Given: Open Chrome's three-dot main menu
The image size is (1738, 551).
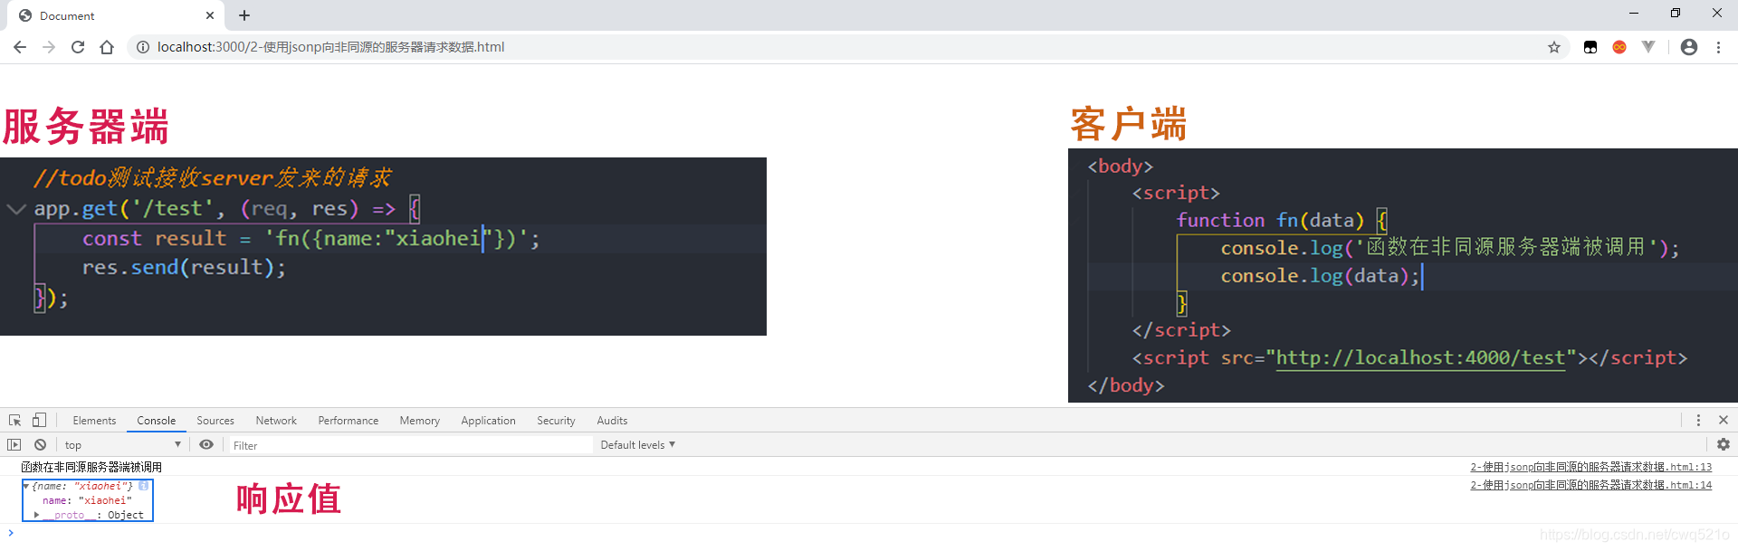Looking at the screenshot, I should (1718, 47).
